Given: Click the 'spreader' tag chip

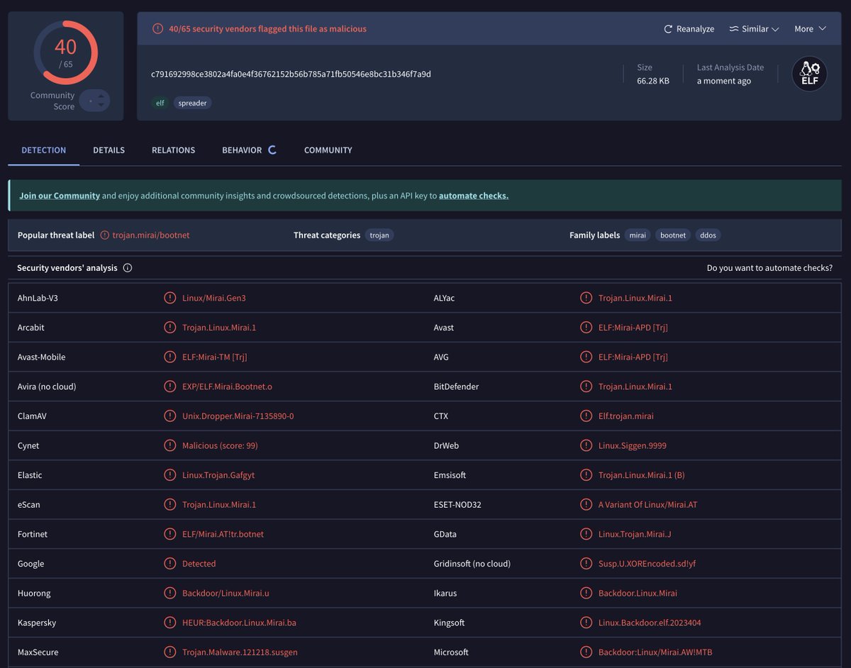Looking at the screenshot, I should (x=192, y=103).
